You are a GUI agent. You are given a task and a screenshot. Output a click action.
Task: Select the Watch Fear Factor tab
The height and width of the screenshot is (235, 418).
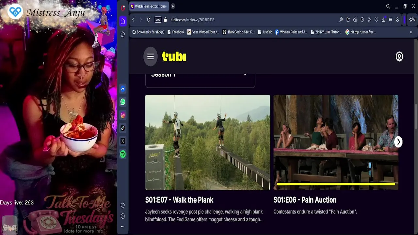[x=149, y=6]
